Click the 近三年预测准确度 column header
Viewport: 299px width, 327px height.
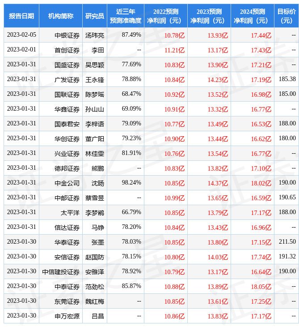click(x=126, y=16)
